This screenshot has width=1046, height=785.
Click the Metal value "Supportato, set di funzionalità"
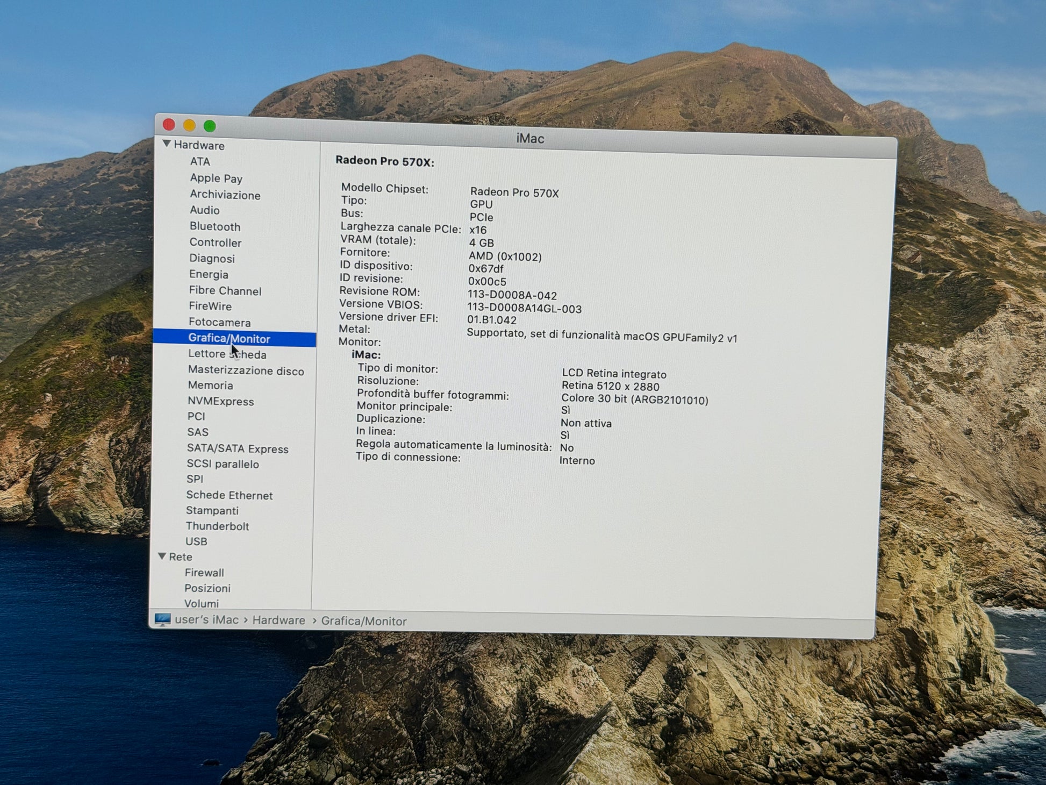point(543,334)
